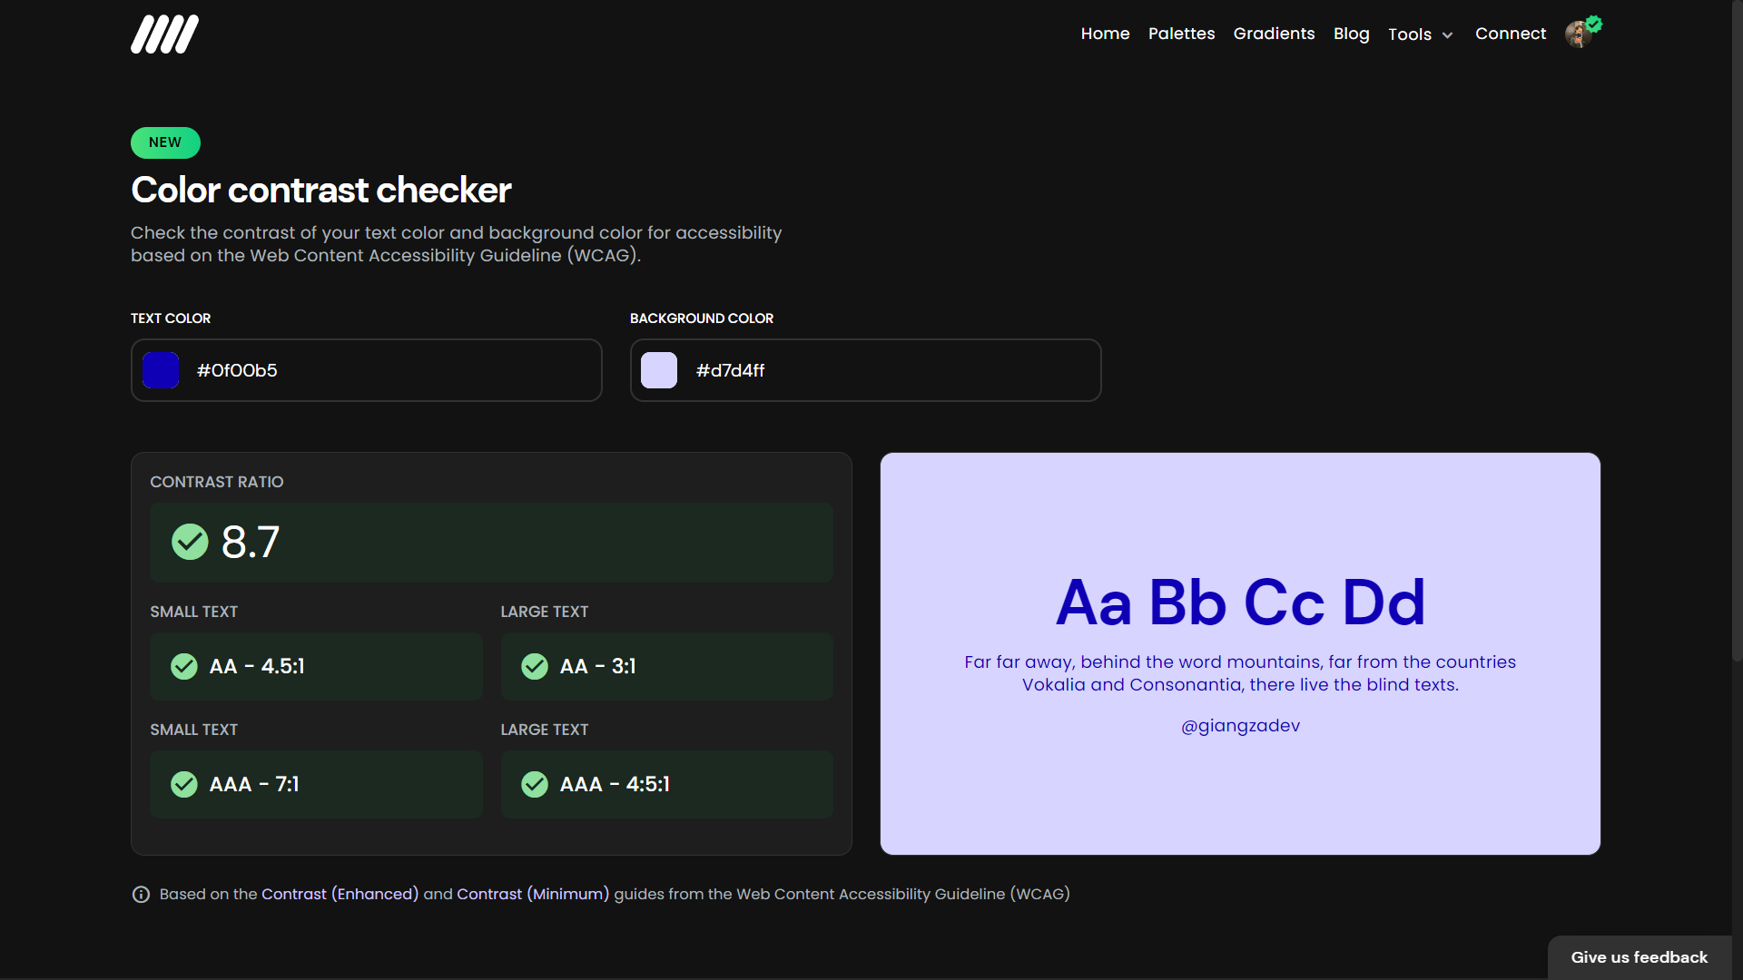This screenshot has width=1743, height=980.
Task: Click the @giangzadev credit link
Action: click(x=1240, y=726)
